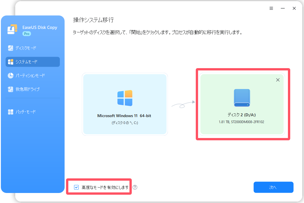Click the blue drive icon of ディスク 2
This screenshot has height=203, width=304.
[x=242, y=98]
